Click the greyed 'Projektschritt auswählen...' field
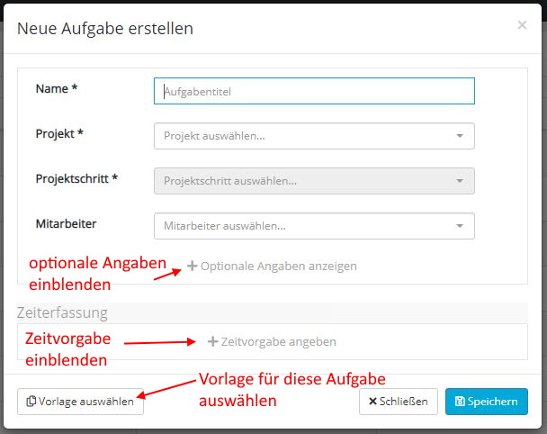547x434 pixels. 306,181
